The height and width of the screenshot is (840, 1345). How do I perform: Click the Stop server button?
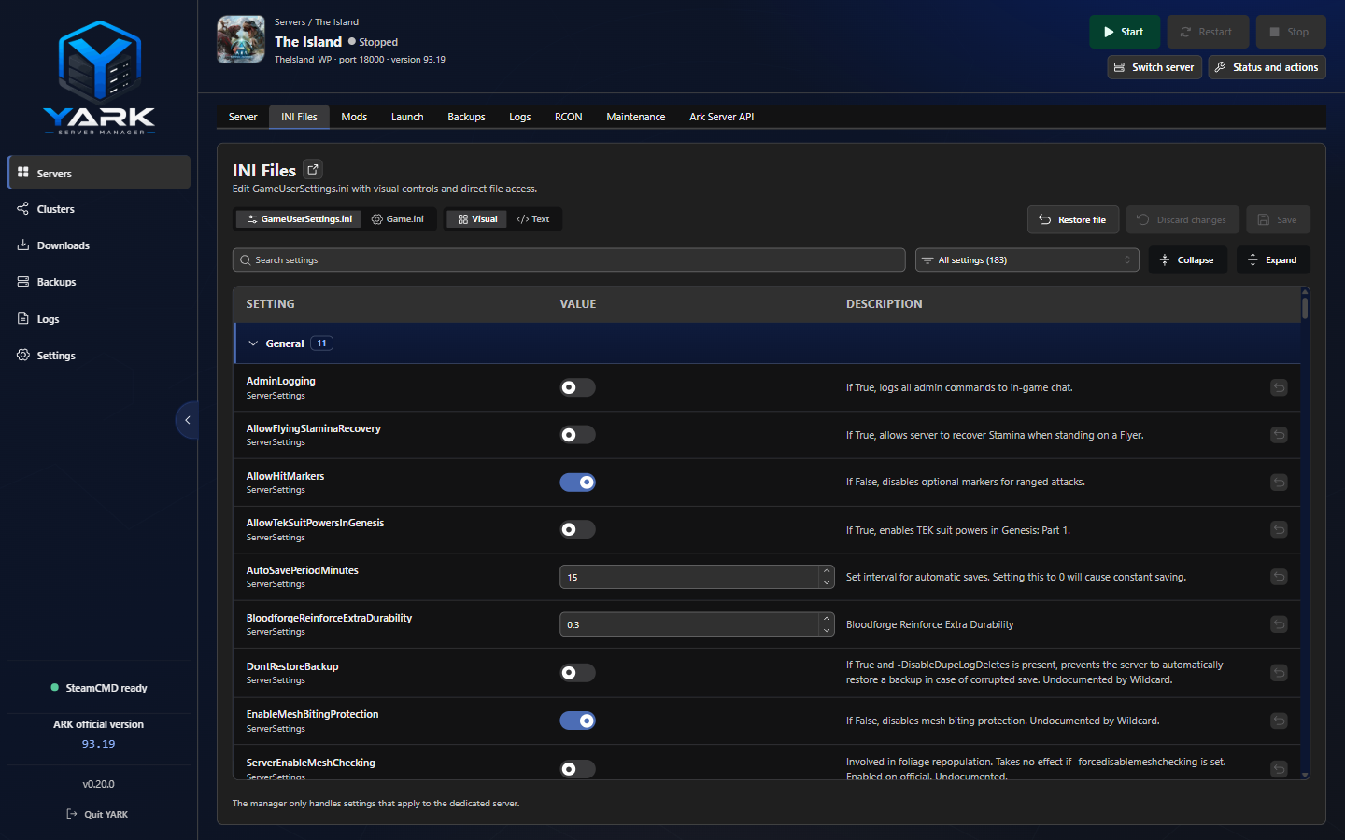tap(1290, 32)
